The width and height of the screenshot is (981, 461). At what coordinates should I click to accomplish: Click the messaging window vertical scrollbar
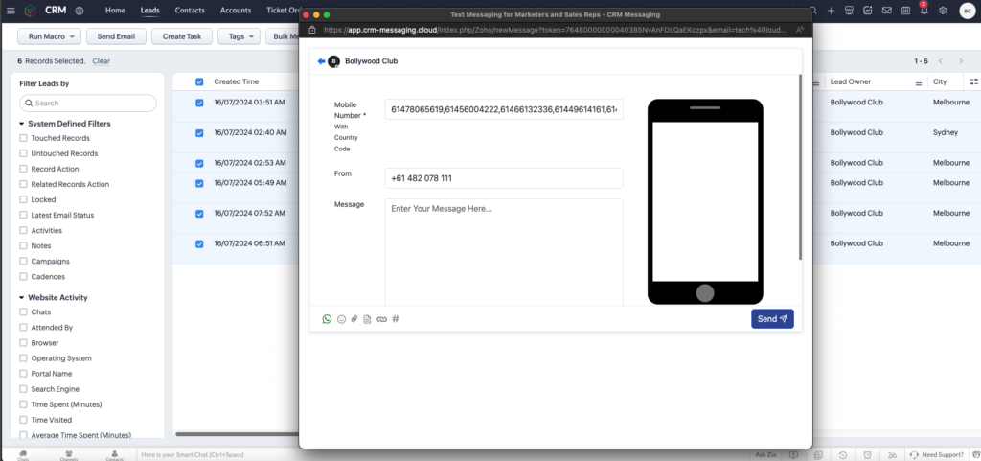800,167
